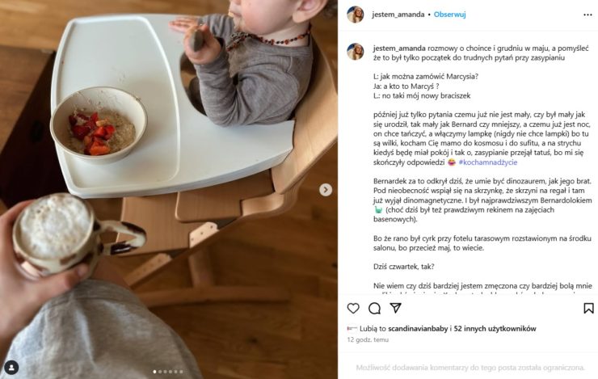Image resolution: width=598 pixels, height=379 pixels.
Task: Open comments with the speech bubble icon
Action: click(x=374, y=308)
